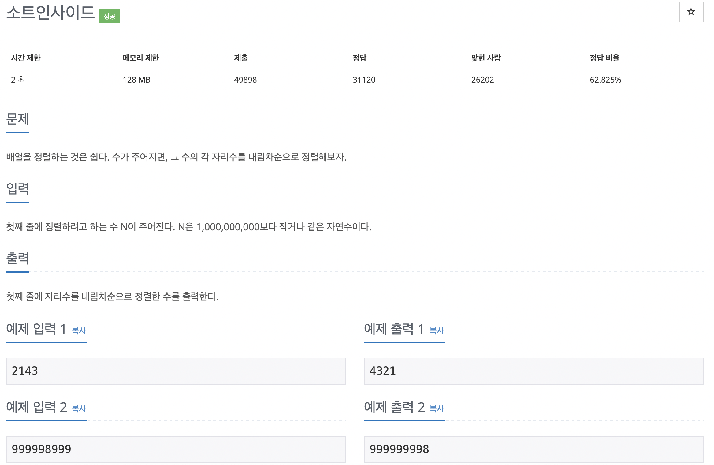714x465 pixels.
Task: Click the 예제 출력 2 heading
Action: tap(394, 407)
